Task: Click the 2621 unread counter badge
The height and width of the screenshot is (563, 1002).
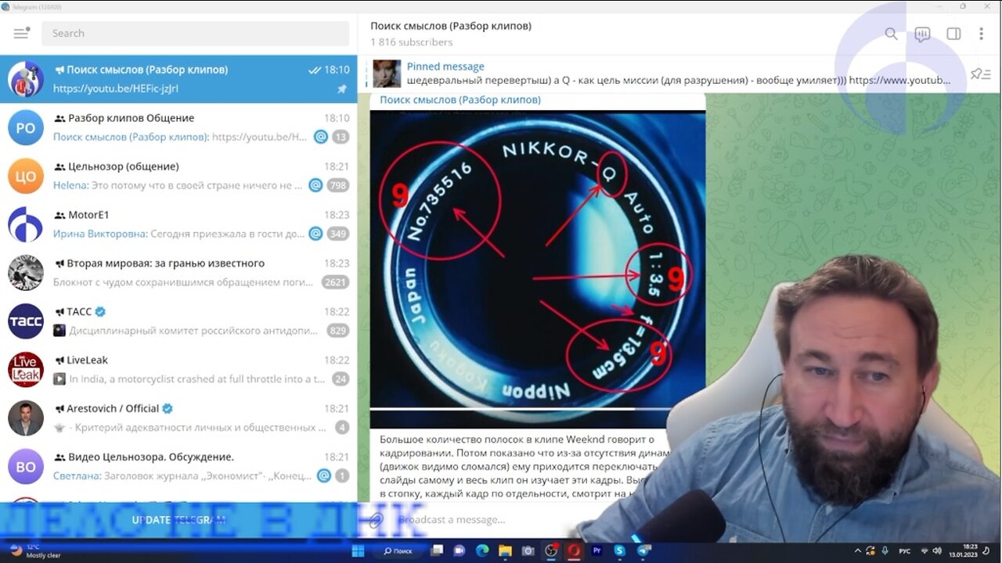Action: 335,282
